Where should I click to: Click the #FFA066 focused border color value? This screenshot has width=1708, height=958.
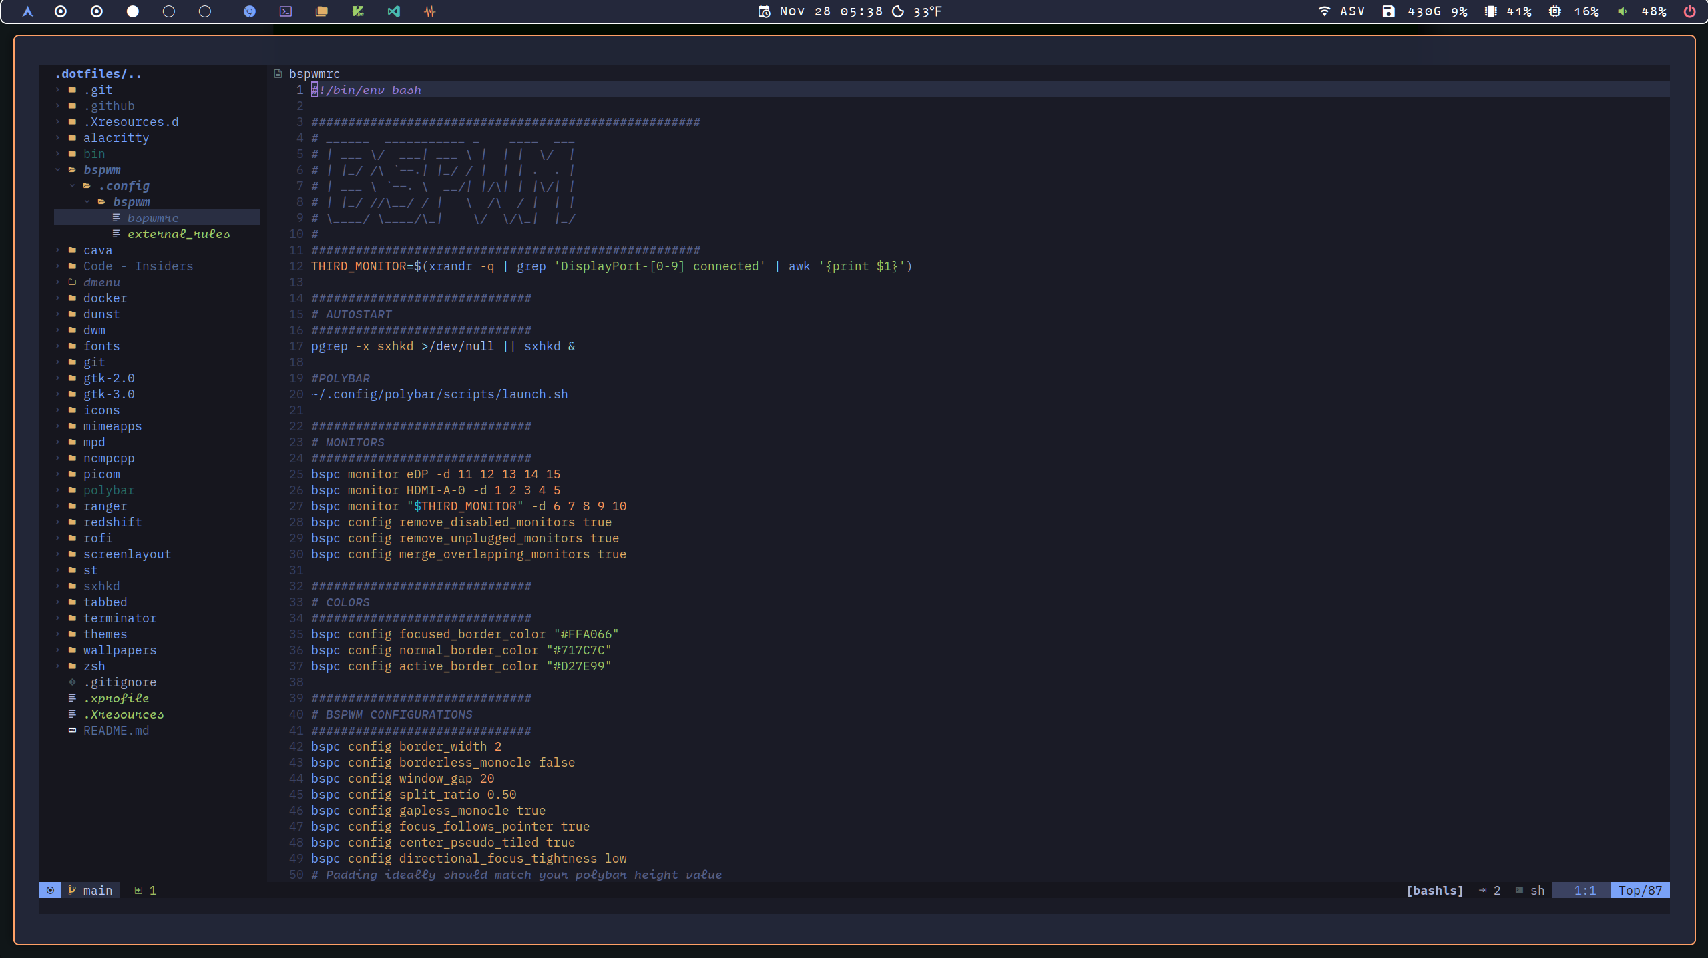point(586,634)
